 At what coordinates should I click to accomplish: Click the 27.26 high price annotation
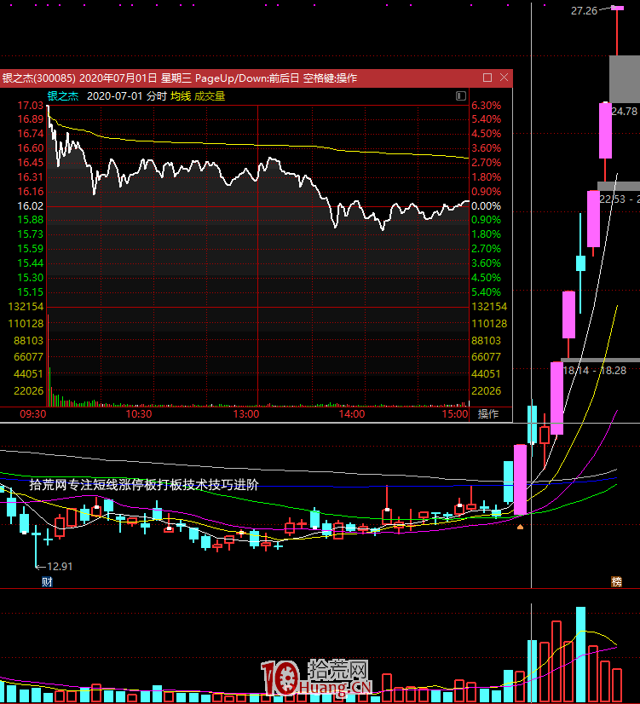click(x=584, y=11)
